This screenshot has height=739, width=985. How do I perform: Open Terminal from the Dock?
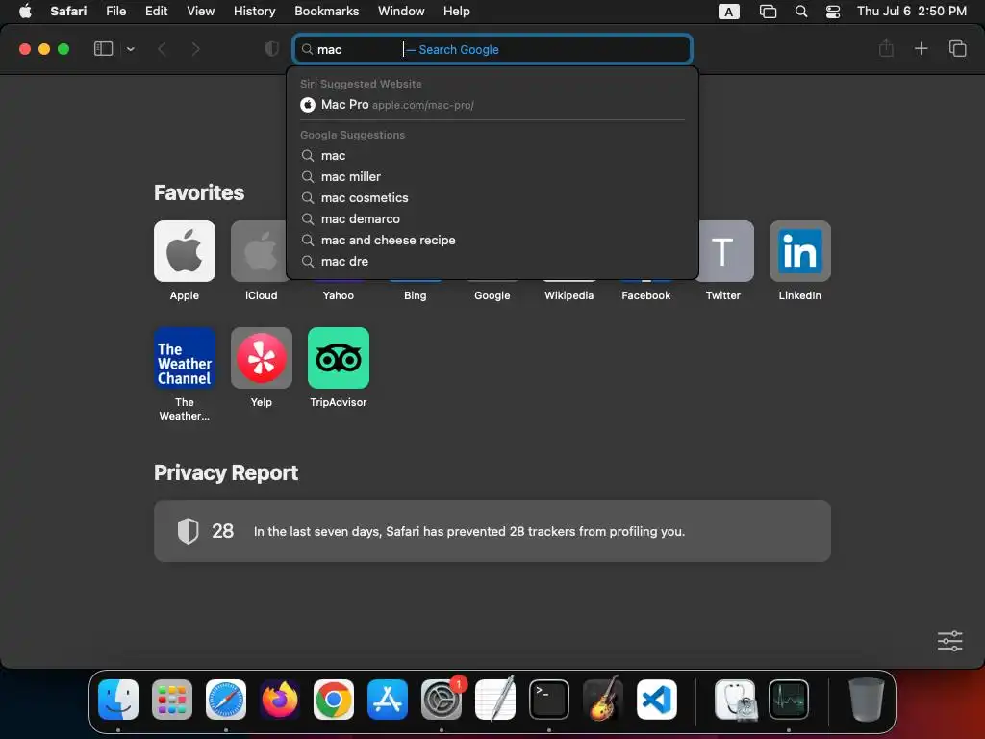(549, 699)
